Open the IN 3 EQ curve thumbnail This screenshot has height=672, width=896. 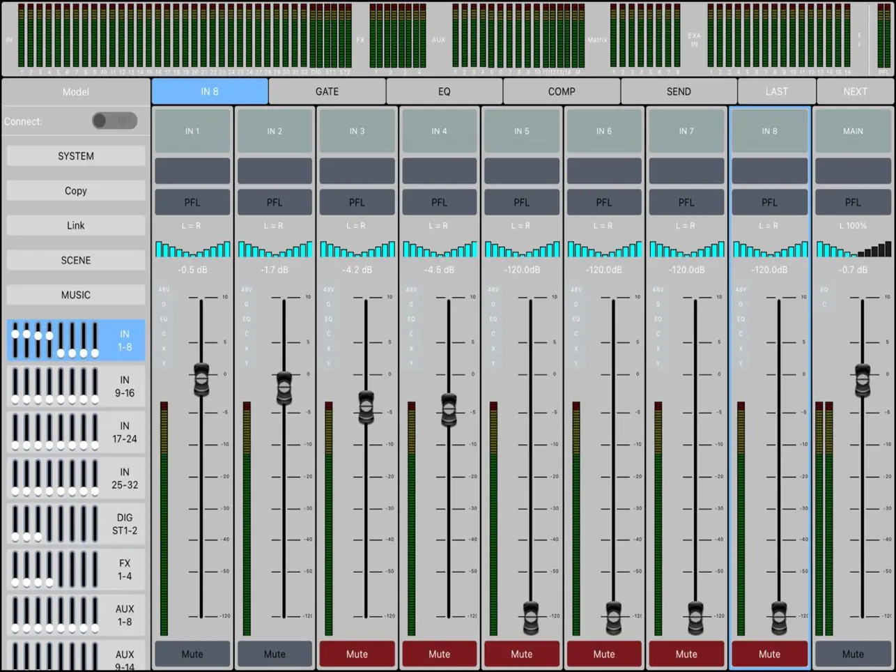point(357,249)
